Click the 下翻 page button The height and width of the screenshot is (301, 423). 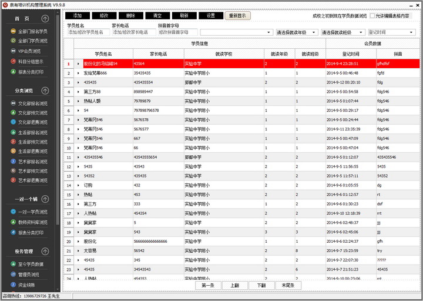click(261, 285)
